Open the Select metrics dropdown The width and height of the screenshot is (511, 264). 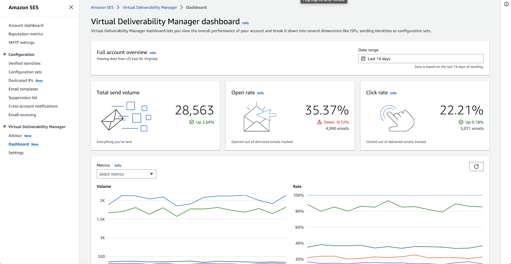[x=126, y=174]
